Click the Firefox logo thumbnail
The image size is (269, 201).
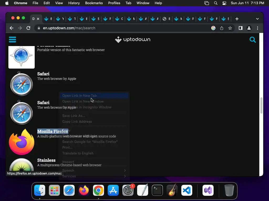pyautogui.click(x=22, y=142)
